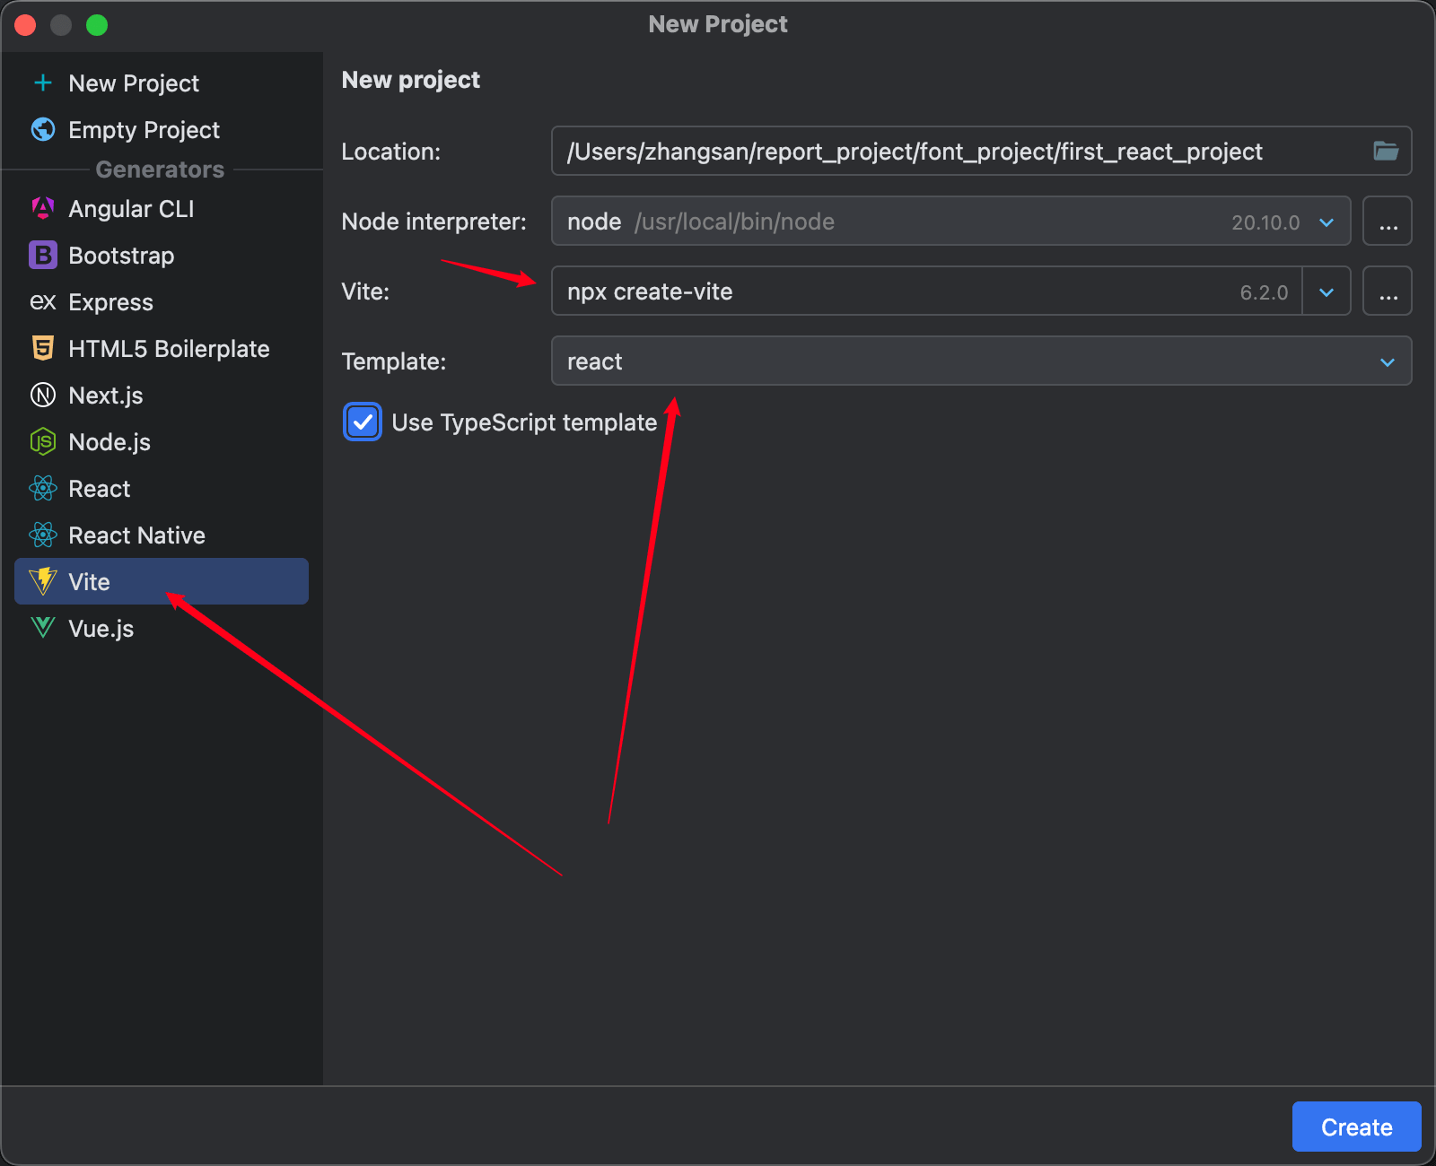Viewport: 1436px width, 1166px height.
Task: Choose HTML5 Boilerplate generator
Action: pyautogui.click(x=162, y=349)
